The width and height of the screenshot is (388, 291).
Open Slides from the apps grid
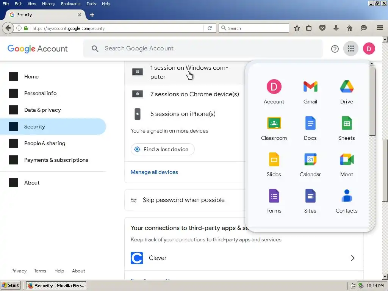pos(274,164)
